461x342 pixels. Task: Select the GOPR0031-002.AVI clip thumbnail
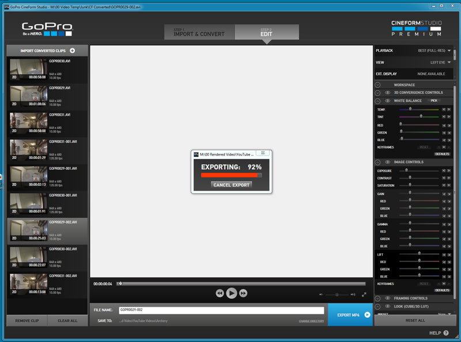point(28,284)
